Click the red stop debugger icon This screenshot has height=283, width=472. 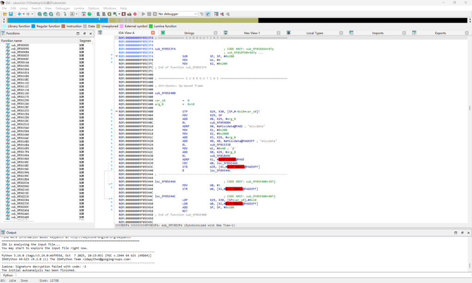(135, 14)
